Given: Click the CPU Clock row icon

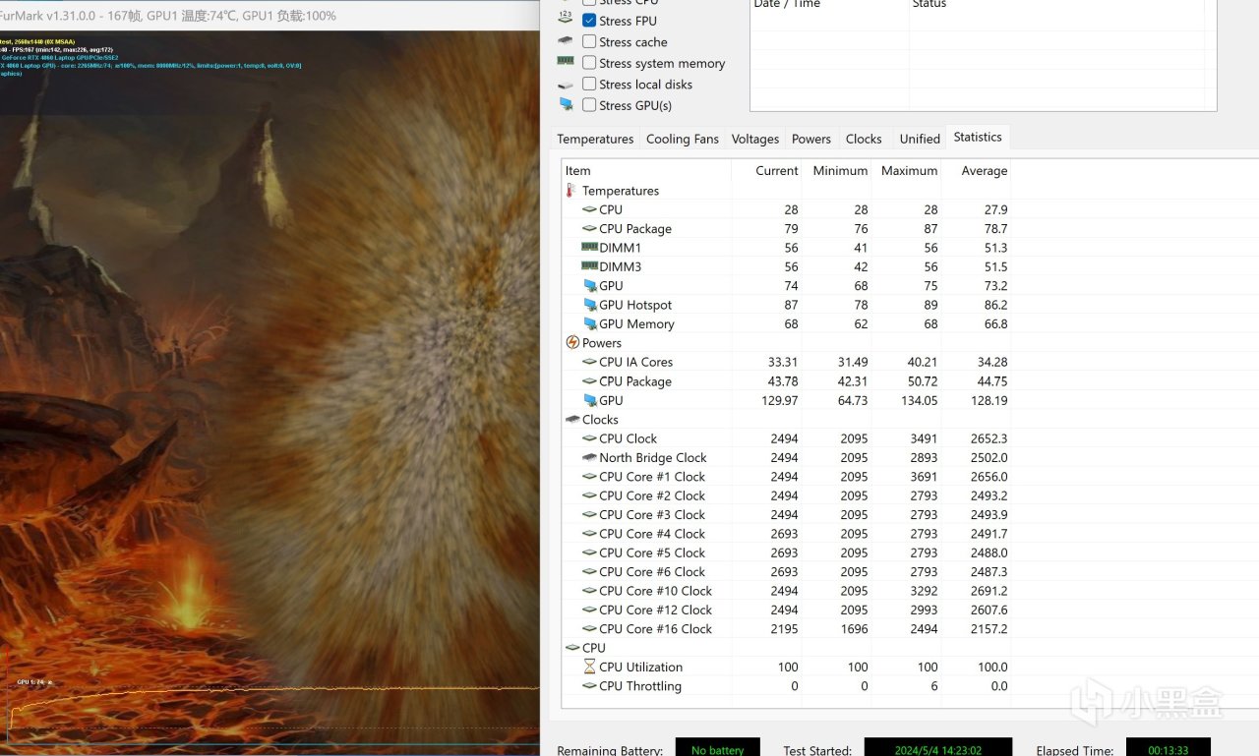Looking at the screenshot, I should pyautogui.click(x=589, y=438).
